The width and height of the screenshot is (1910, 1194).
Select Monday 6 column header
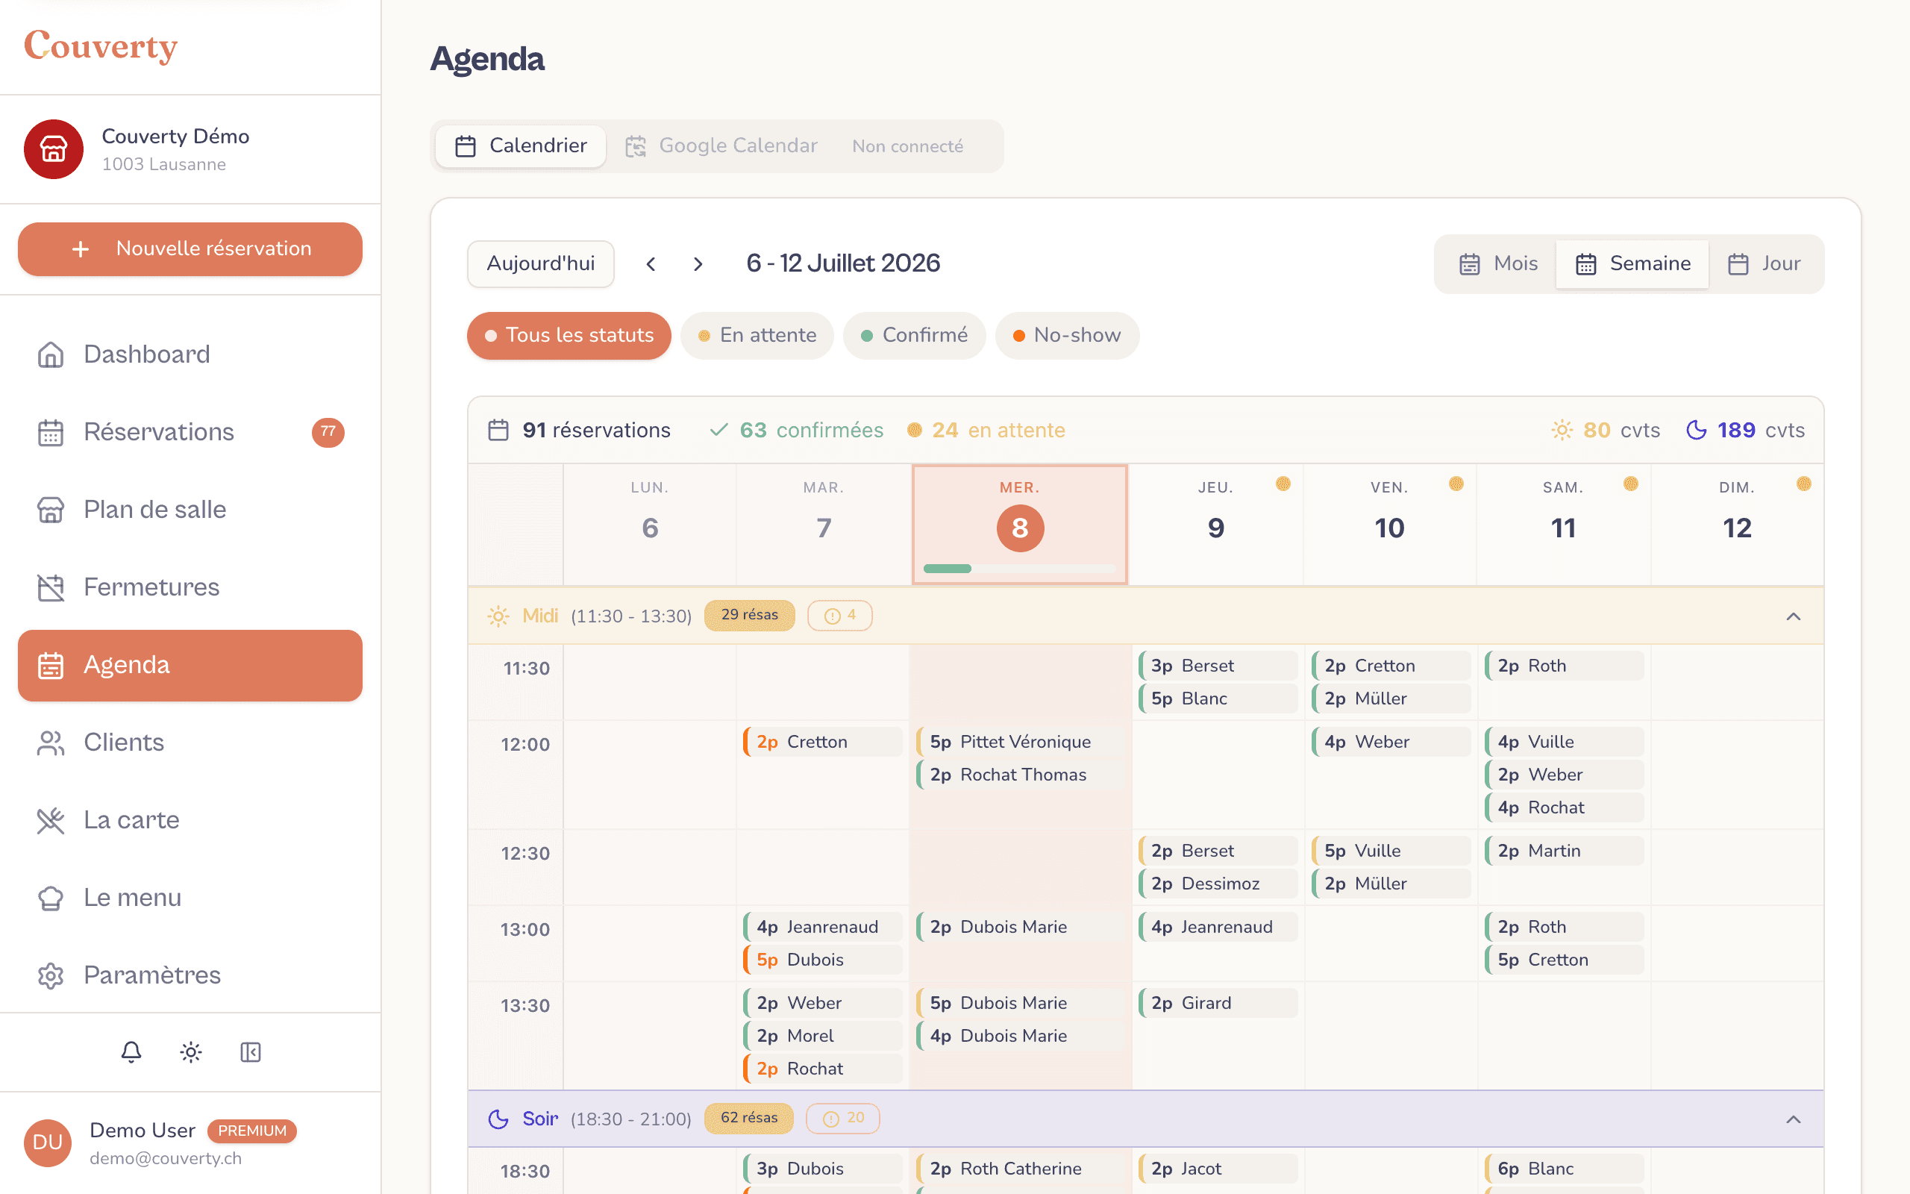pyautogui.click(x=650, y=525)
